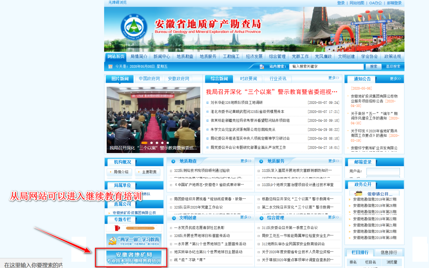Open the 322队测绘技术院项目顺利通过验收 article

click(202, 171)
